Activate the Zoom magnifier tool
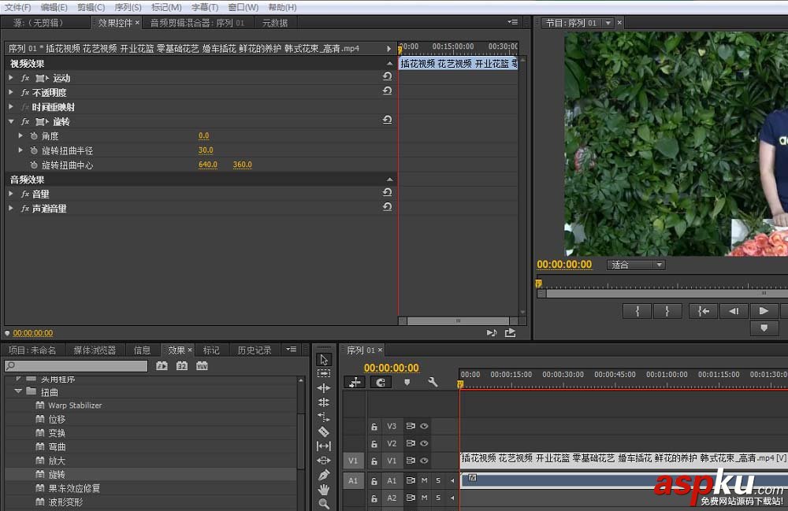 tap(324, 503)
